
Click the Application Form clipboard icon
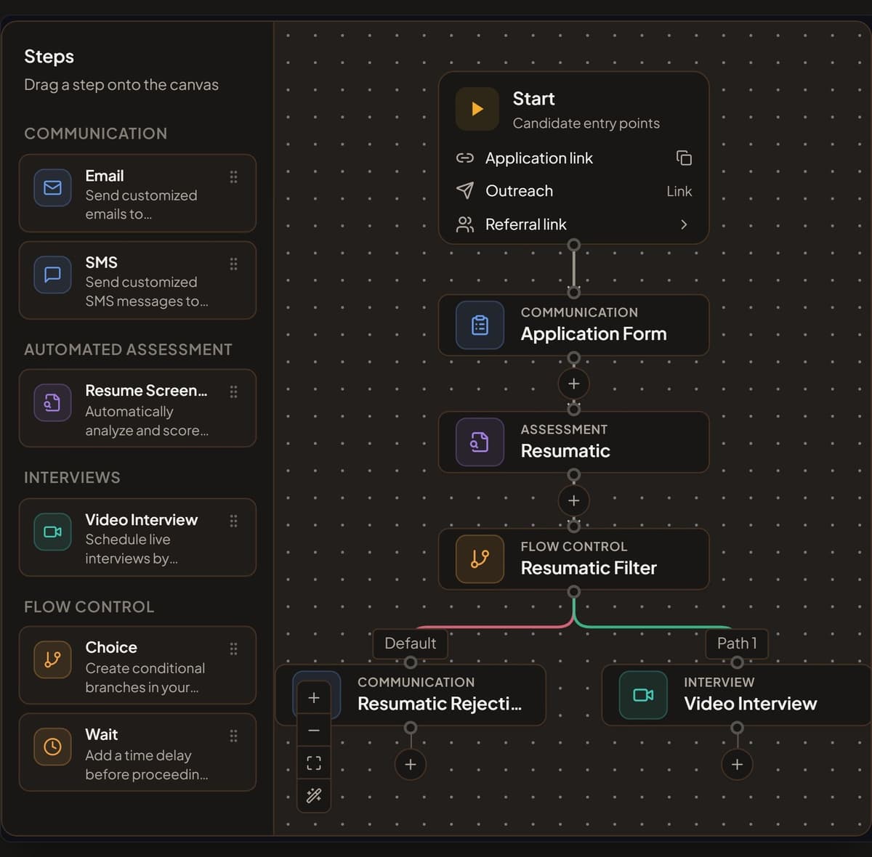pos(480,325)
